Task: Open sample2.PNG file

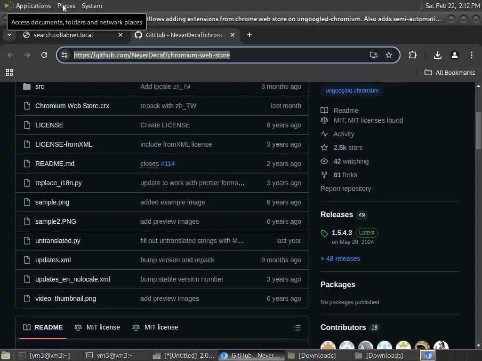Action: pyautogui.click(x=56, y=221)
